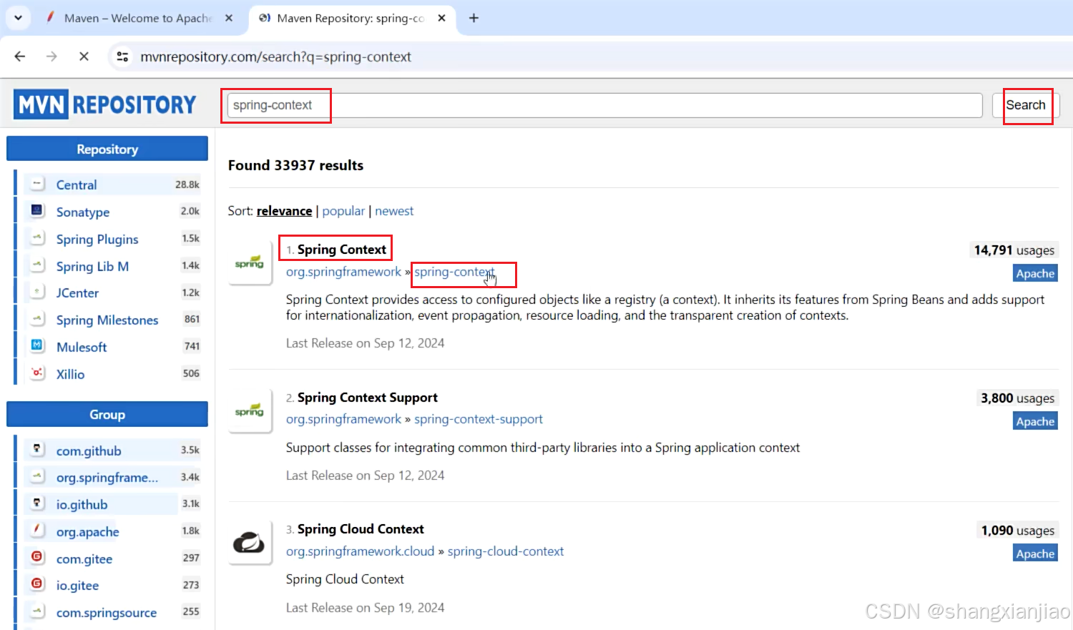
Task: Click Apache license tag for Spring Cloud Context
Action: click(x=1035, y=553)
